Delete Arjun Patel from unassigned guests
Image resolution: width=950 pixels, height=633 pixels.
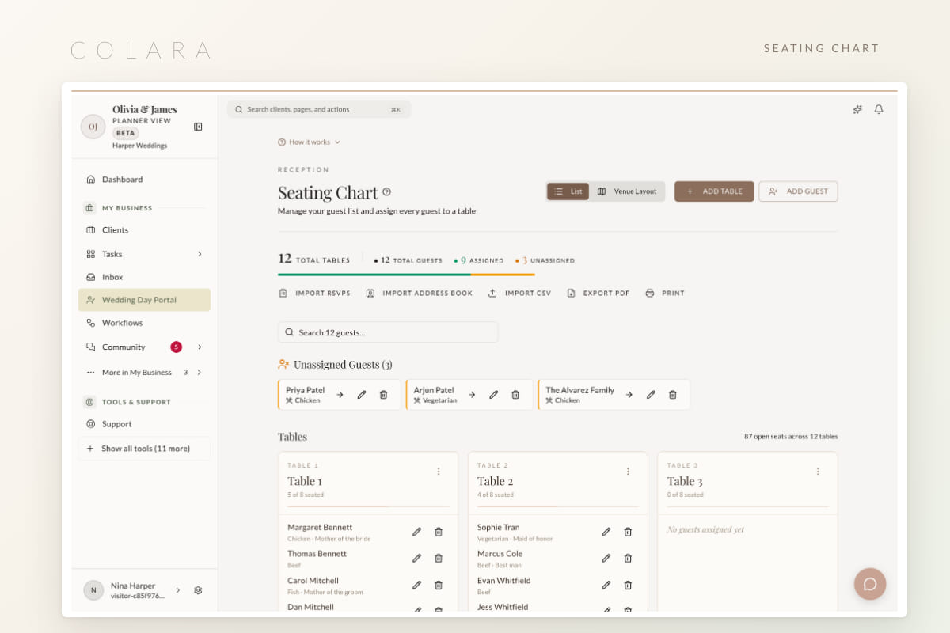[x=515, y=394]
